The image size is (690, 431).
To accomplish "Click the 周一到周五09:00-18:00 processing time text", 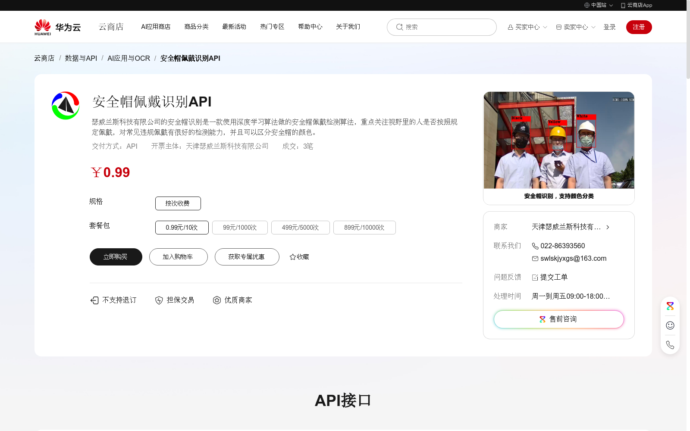I will (x=571, y=297).
